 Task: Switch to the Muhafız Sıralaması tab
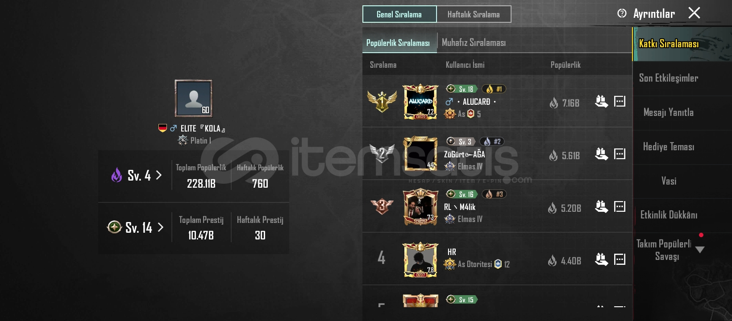tap(474, 43)
